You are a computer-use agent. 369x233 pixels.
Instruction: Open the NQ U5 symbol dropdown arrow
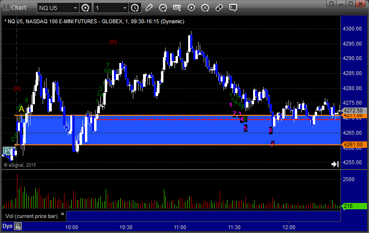[x=75, y=8]
